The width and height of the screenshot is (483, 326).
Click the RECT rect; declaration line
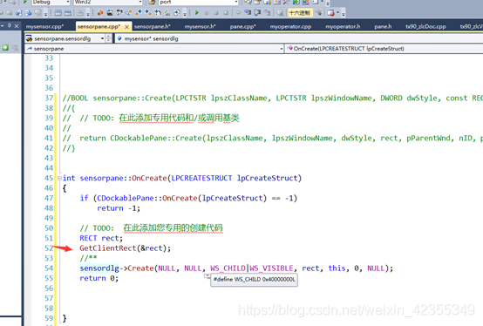[101, 238]
